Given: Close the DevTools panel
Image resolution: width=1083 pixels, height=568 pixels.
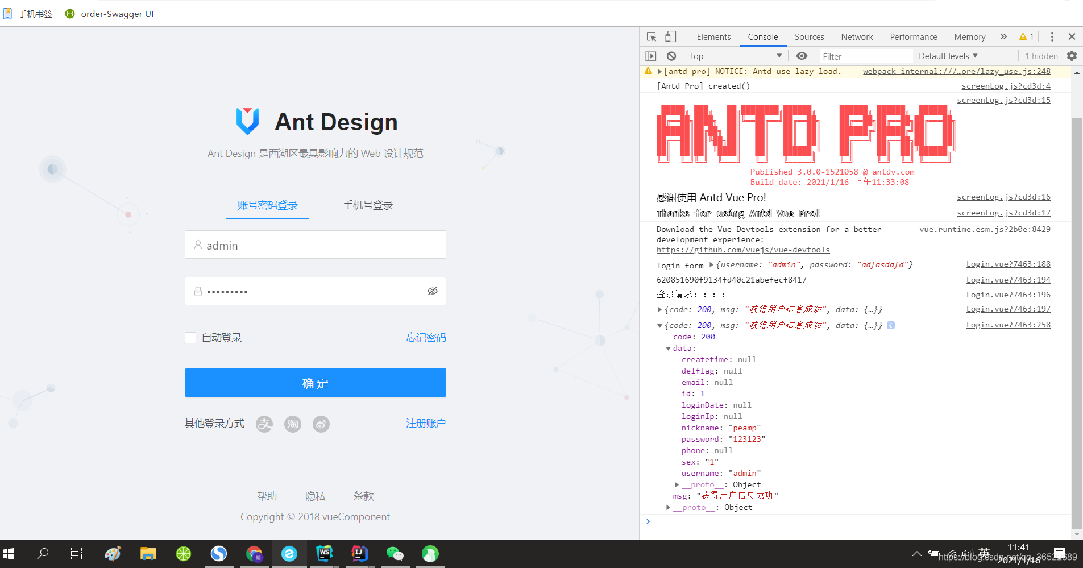Looking at the screenshot, I should point(1072,37).
